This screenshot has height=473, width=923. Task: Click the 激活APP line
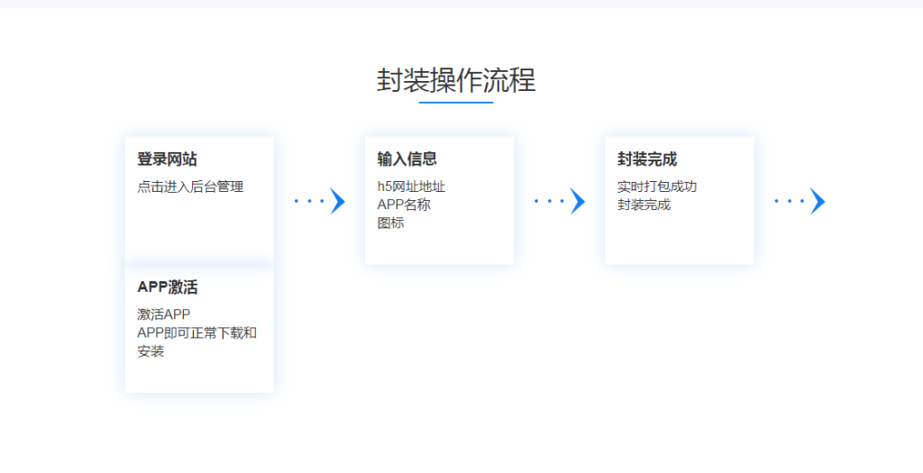click(x=164, y=314)
